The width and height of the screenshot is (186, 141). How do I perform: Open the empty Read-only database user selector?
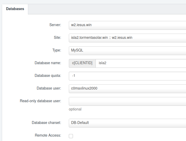click(x=127, y=101)
